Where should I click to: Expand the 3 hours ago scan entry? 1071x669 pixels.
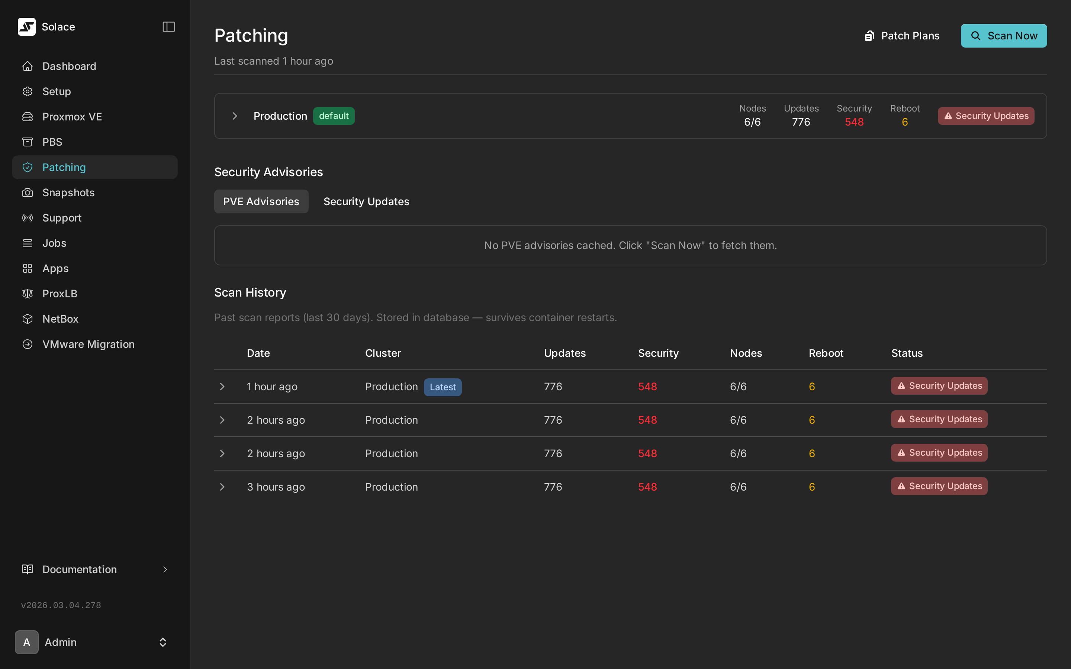click(x=222, y=487)
